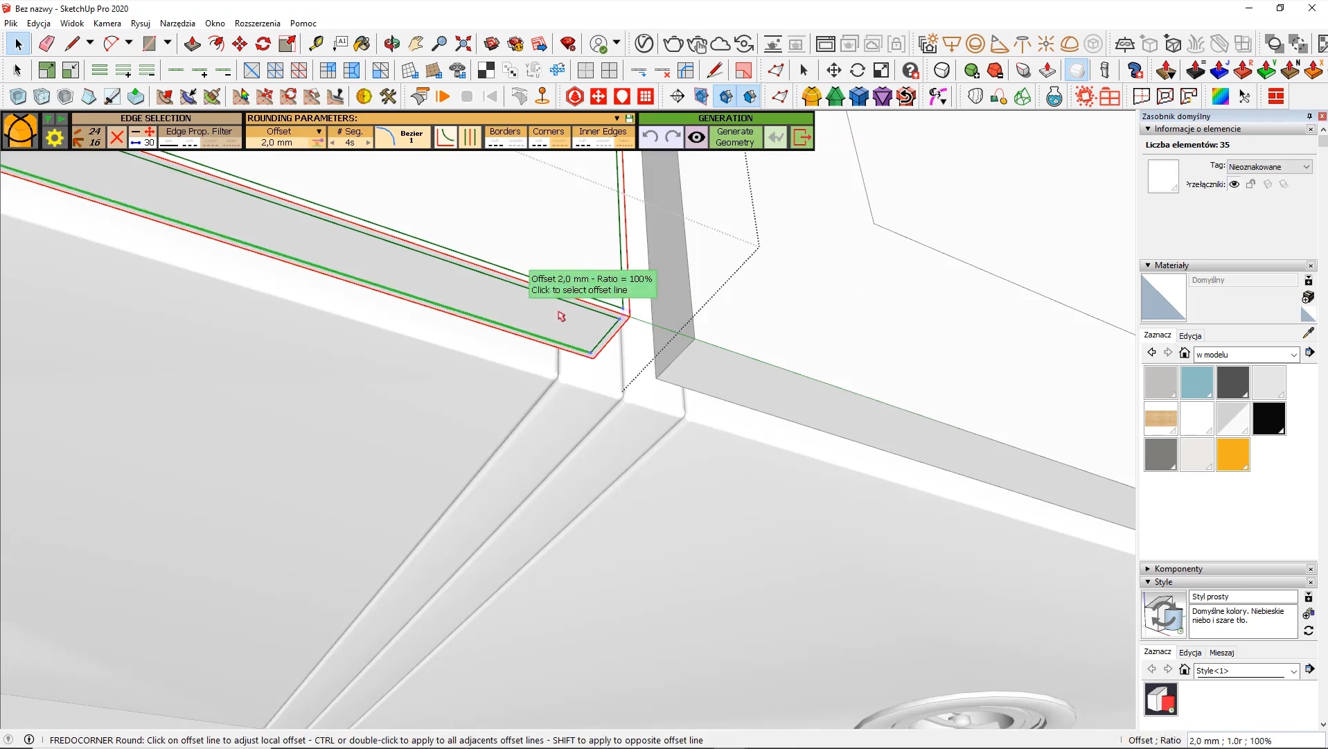Viewport: 1328px width, 749px height.
Task: Activate Zoom Extents tool
Action: 463,44
